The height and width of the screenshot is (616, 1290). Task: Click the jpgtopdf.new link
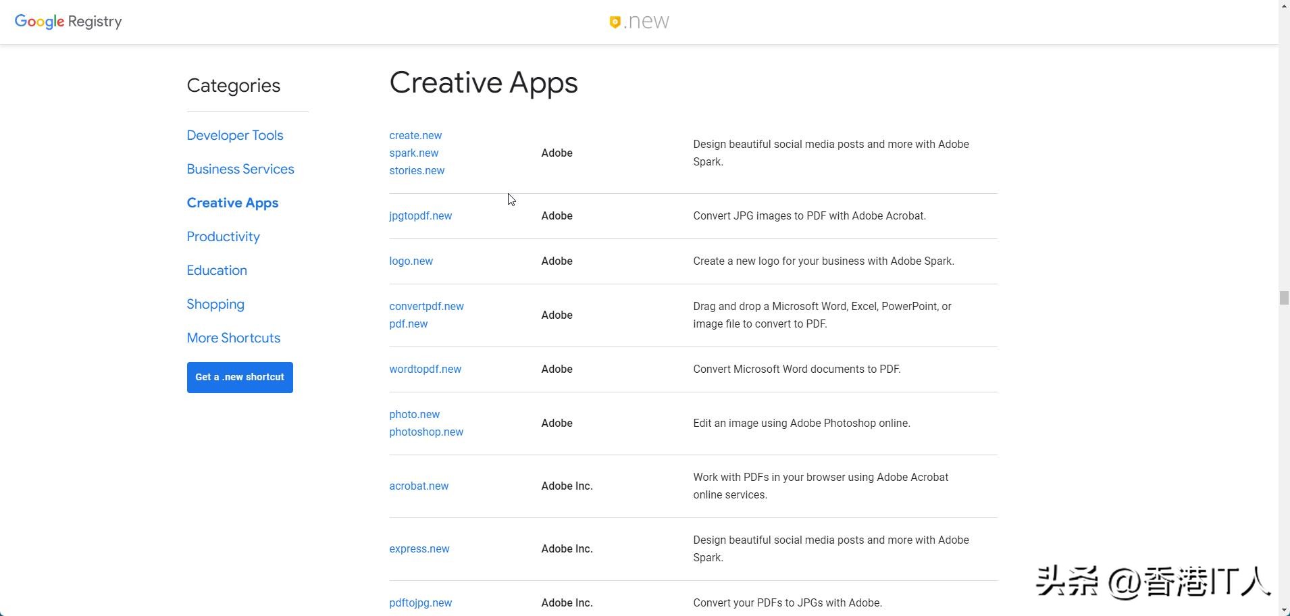tap(420, 215)
